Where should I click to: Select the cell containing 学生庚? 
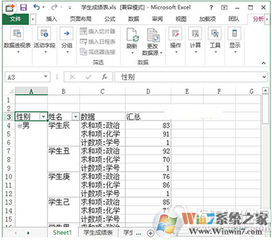(x=63, y=177)
